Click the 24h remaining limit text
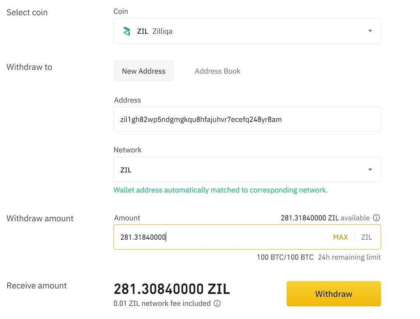Screen dimensions: 420x319 (x=349, y=257)
